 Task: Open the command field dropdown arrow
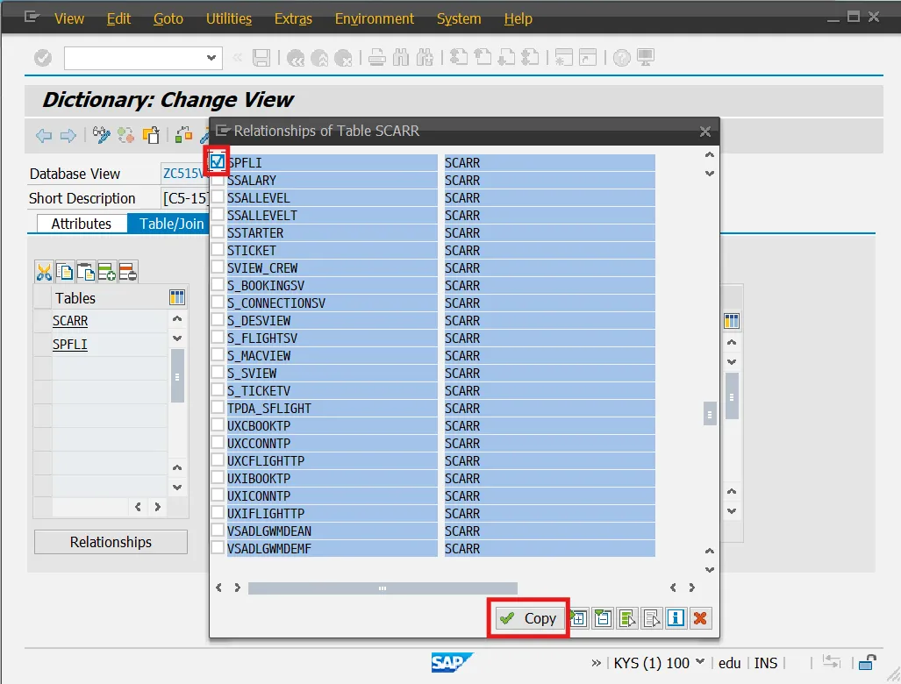pyautogui.click(x=211, y=58)
